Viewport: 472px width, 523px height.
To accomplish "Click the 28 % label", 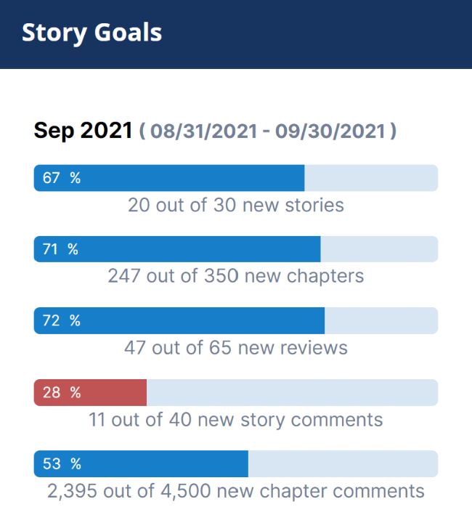I will tap(61, 392).
